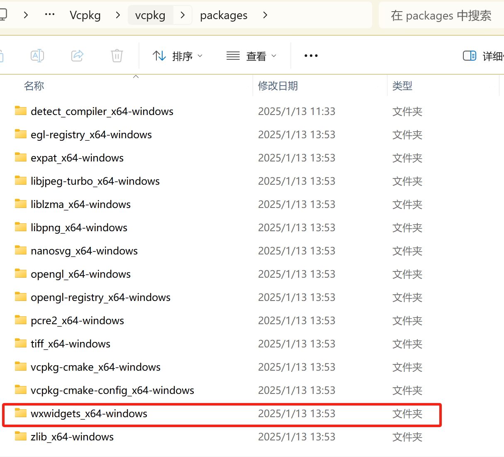Expand chevron after Vcpkg breadcrumb

tap(118, 15)
